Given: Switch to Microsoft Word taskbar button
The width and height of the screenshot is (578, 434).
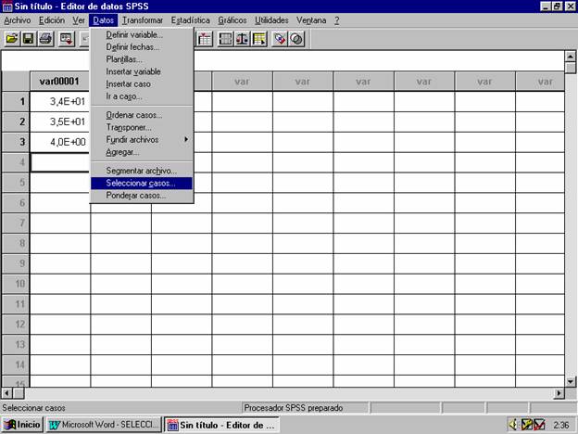Looking at the screenshot, I should point(104,425).
